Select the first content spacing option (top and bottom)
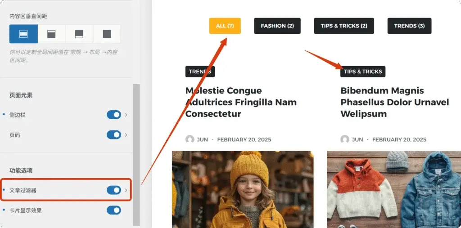Image resolution: width=461 pixels, height=228 pixels. coord(23,34)
